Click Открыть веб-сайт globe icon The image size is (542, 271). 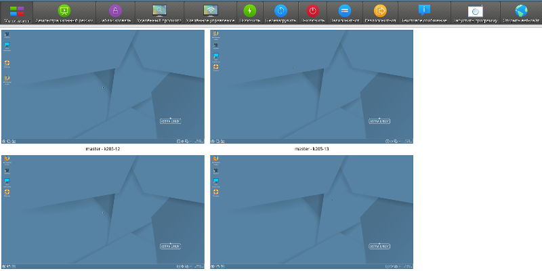pyautogui.click(x=521, y=11)
